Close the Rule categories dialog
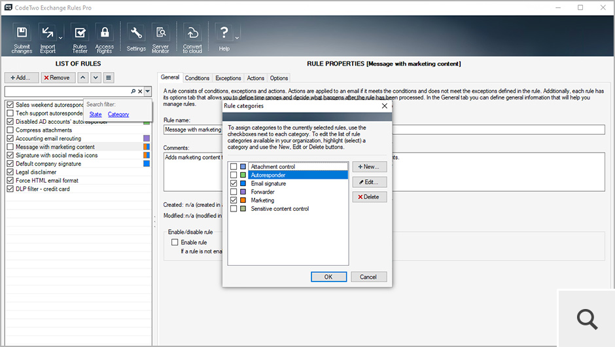The image size is (615, 347). tap(385, 106)
